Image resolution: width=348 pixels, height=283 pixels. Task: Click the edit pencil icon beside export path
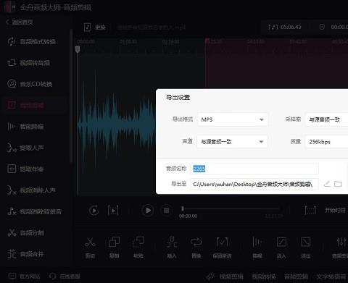(x=327, y=184)
